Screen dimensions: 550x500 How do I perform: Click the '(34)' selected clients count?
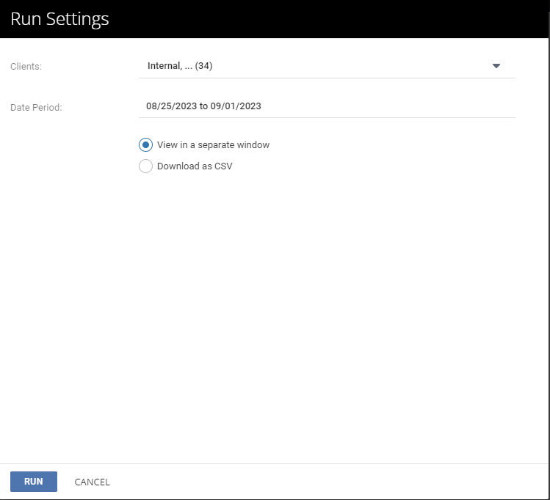[x=204, y=66]
